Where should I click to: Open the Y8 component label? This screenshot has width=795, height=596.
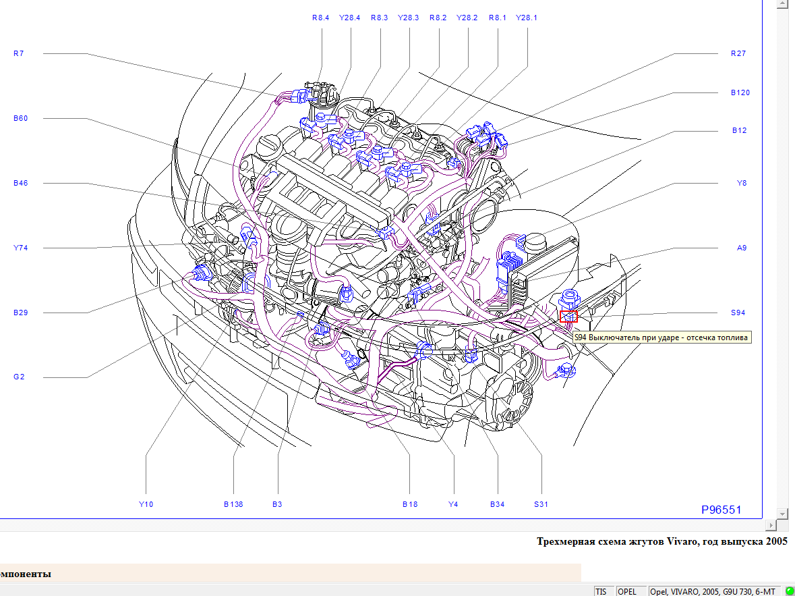(742, 183)
